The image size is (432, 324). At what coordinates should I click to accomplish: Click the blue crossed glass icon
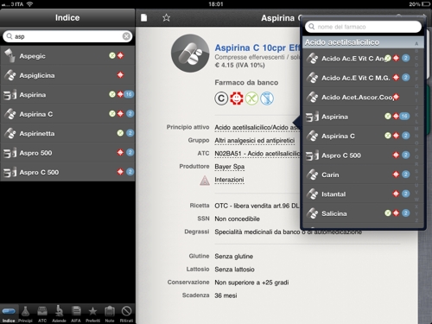point(267,98)
